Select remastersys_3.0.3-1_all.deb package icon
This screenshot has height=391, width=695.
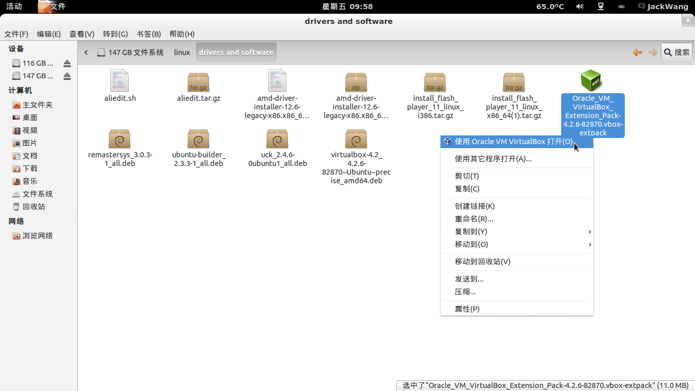point(120,138)
